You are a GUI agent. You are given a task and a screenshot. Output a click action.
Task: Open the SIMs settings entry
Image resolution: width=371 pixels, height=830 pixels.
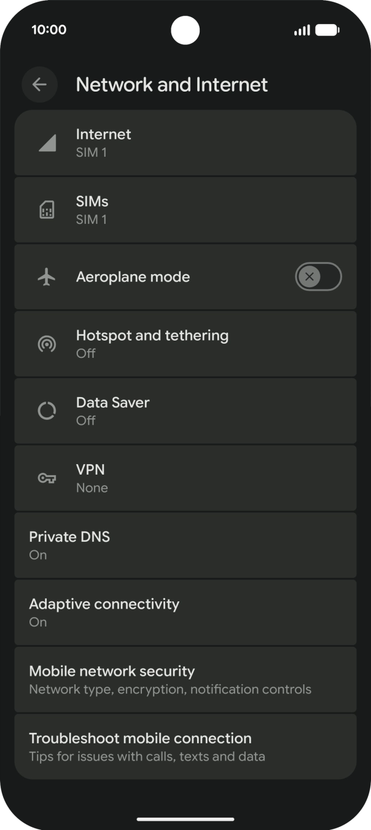tap(184, 210)
